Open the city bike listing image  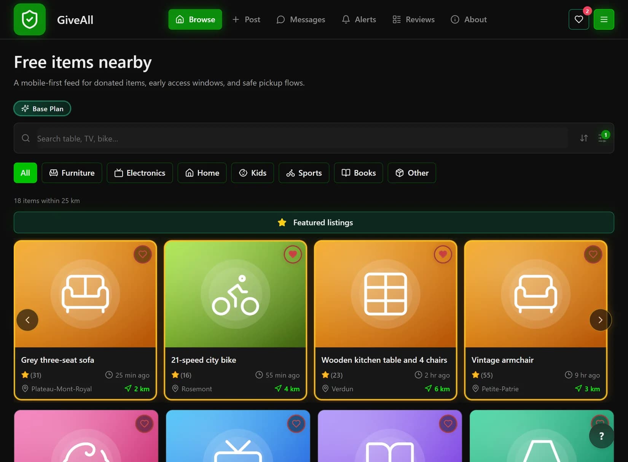click(236, 294)
